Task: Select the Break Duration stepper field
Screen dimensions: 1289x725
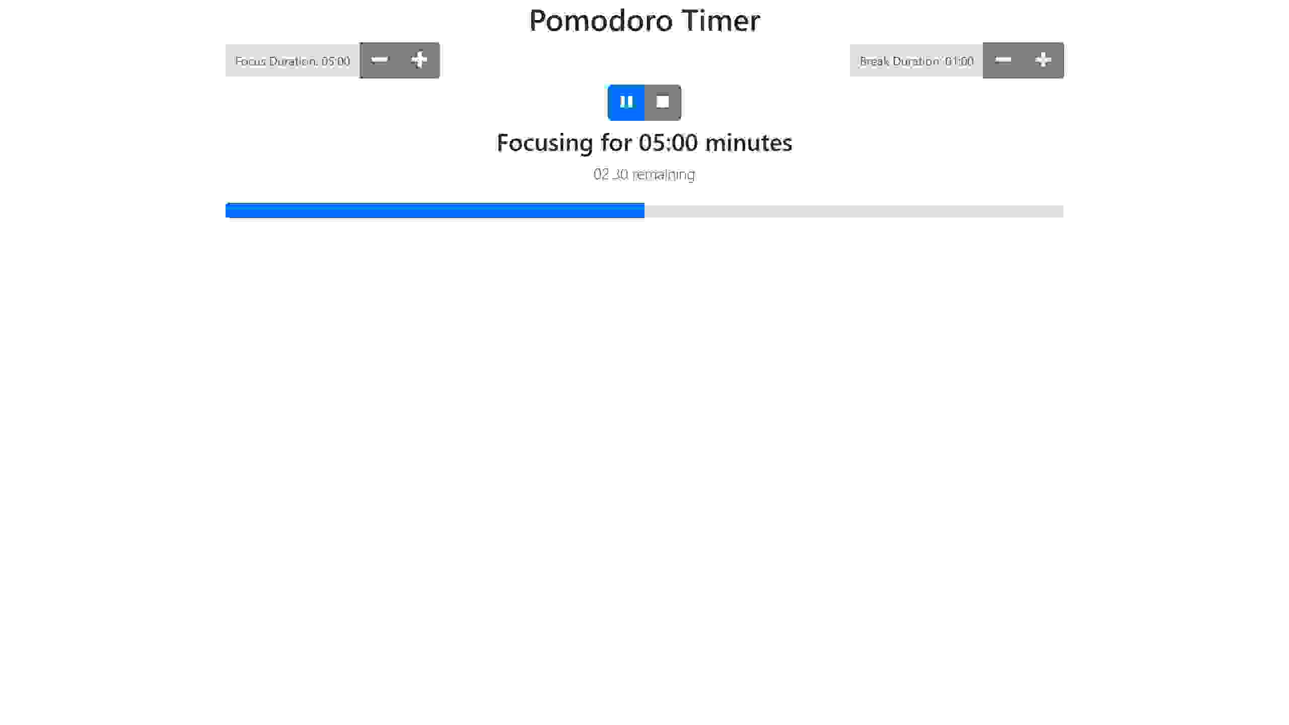Action: (x=916, y=60)
